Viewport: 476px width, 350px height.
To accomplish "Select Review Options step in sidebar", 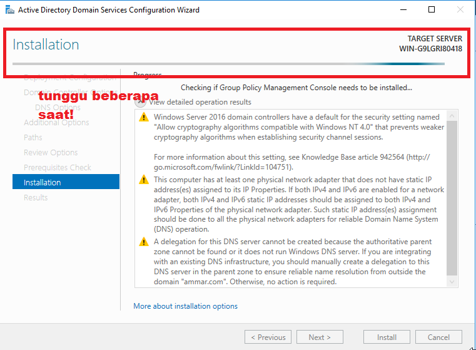I will pyautogui.click(x=51, y=152).
